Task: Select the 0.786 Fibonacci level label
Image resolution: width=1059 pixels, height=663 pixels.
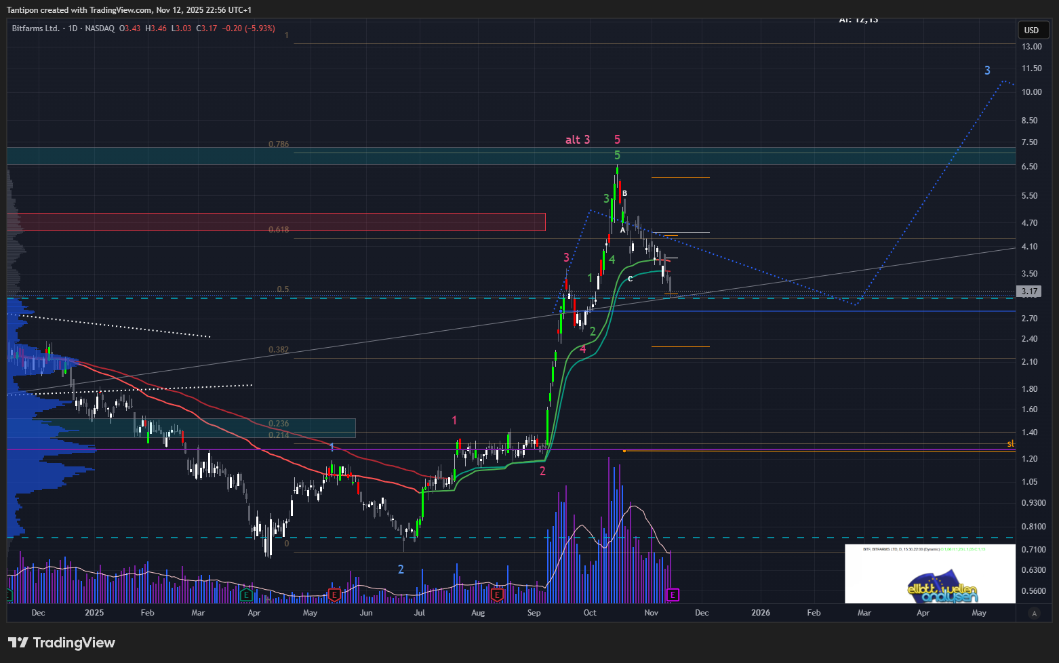Action: (x=278, y=144)
